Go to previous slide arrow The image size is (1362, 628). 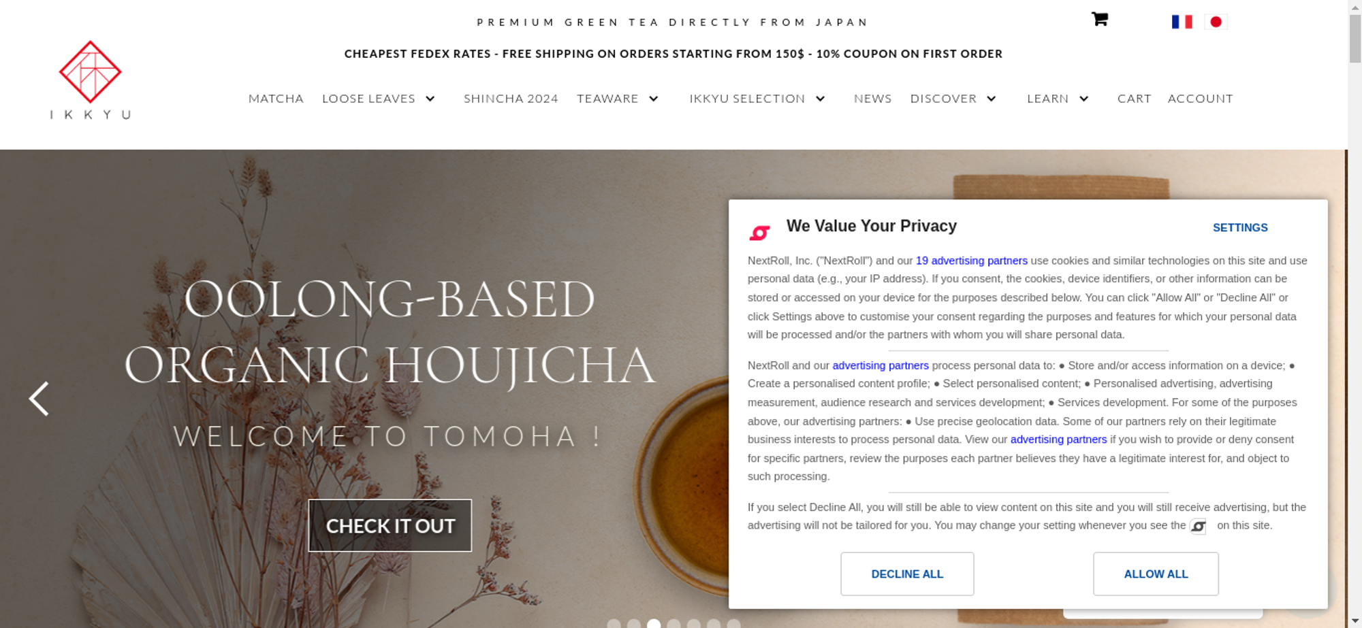tap(39, 399)
